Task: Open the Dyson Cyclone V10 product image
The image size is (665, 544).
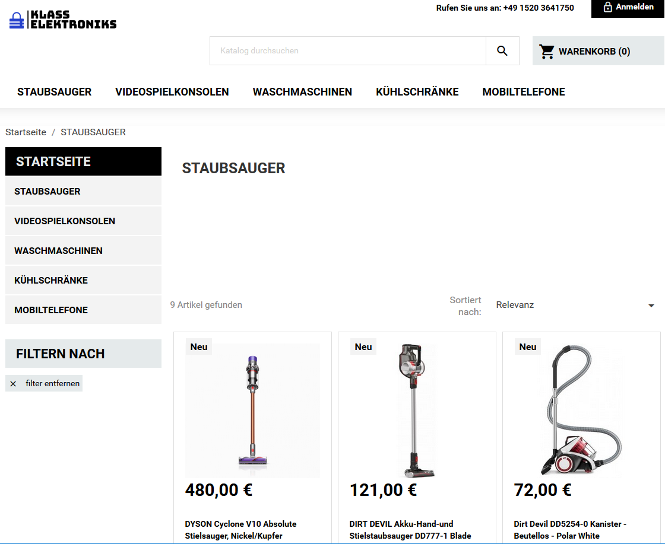Action: tap(252, 411)
